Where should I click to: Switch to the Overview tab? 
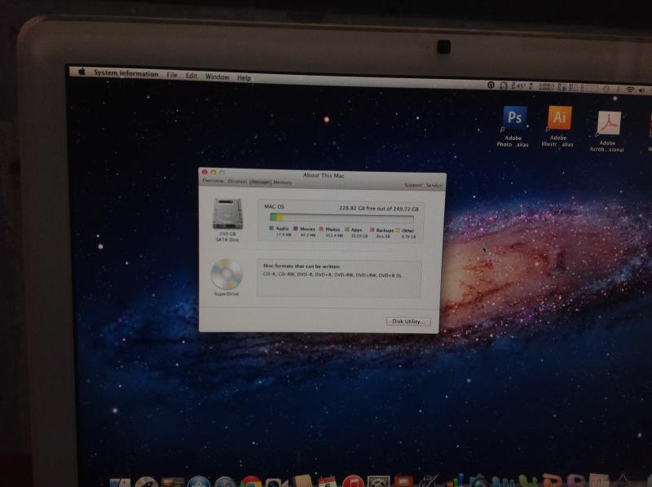click(213, 181)
